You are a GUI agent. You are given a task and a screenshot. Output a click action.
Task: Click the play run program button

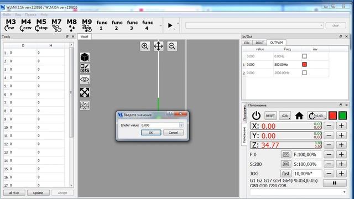(x=170, y=25)
